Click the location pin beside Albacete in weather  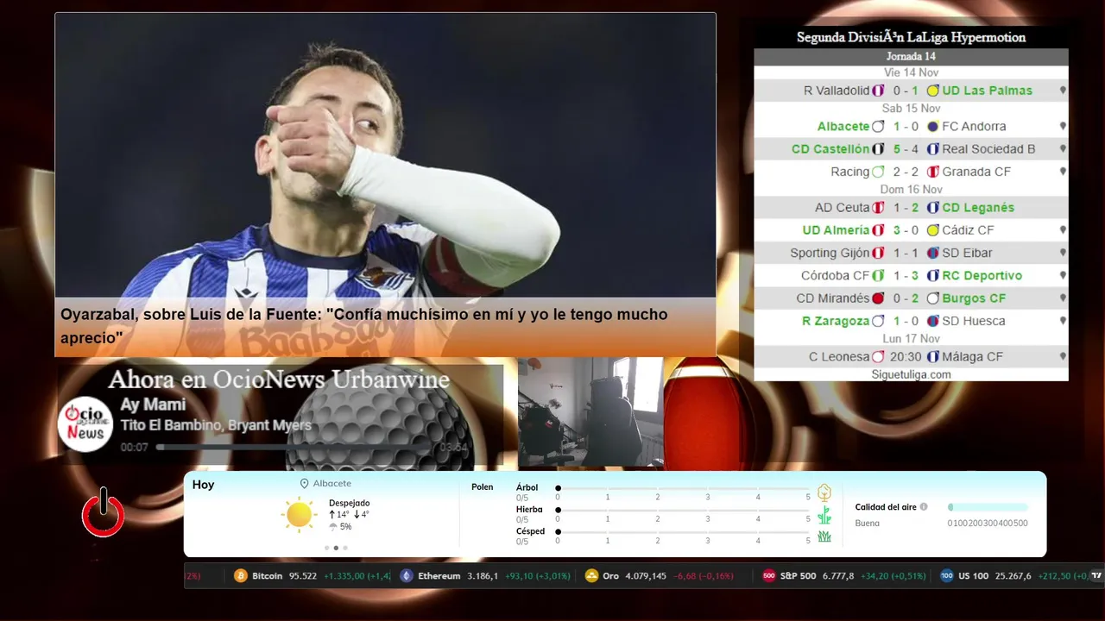[x=304, y=484]
